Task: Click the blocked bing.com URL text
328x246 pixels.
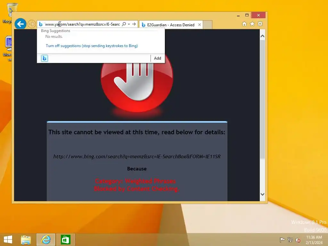Action: [x=137, y=156]
